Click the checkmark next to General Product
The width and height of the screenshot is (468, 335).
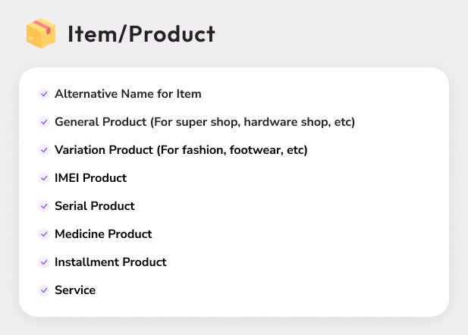(44, 122)
